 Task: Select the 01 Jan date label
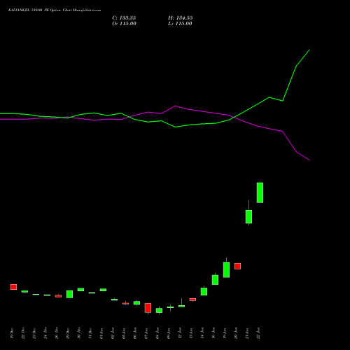pyautogui.click(x=101, y=333)
